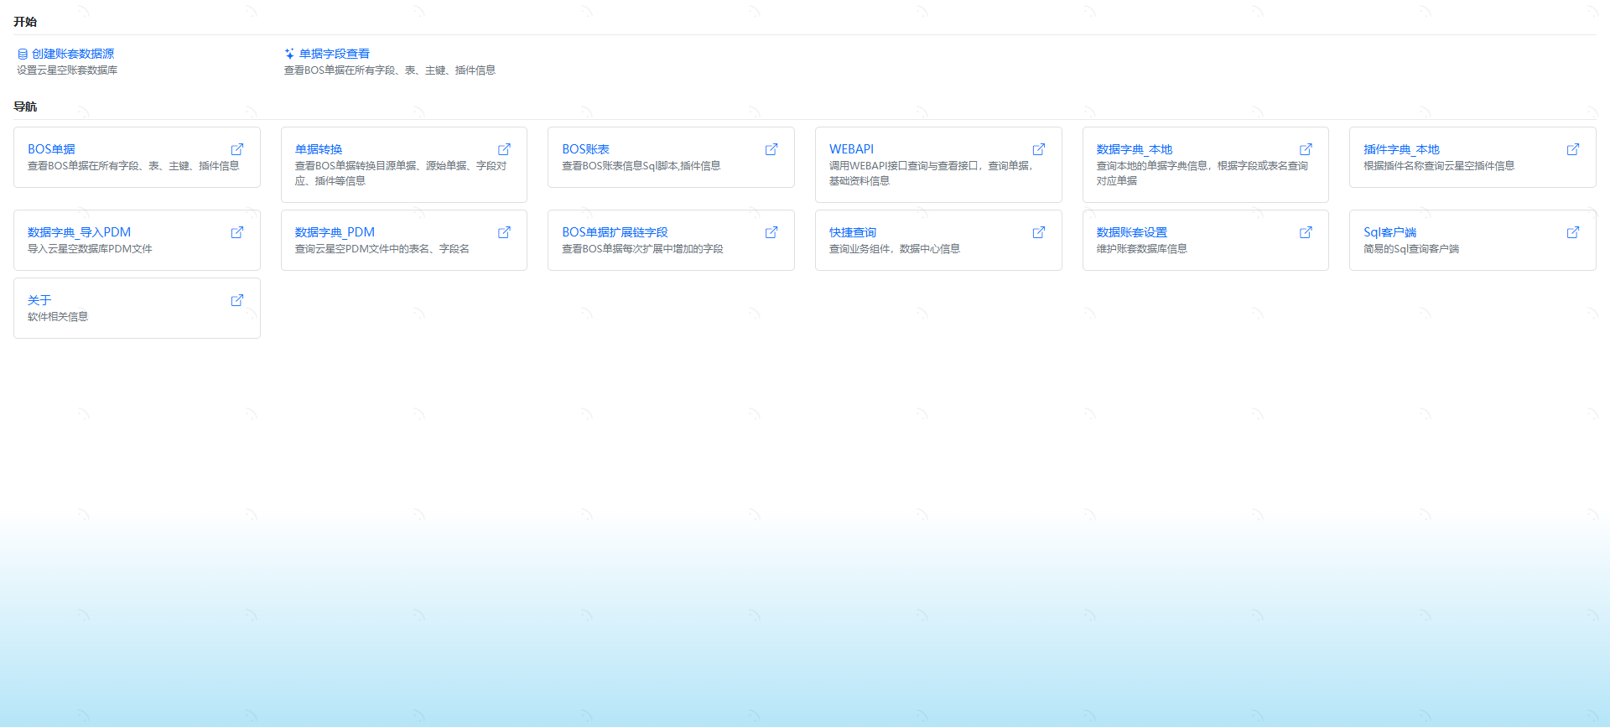Click the open icon on BOS账表 card
Screen dimensions: 1610x727
point(771,149)
